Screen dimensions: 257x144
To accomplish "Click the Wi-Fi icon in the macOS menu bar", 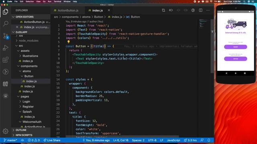I will (x=211, y=2).
